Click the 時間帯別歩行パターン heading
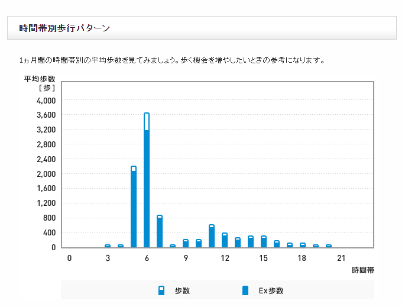 tap(64, 28)
